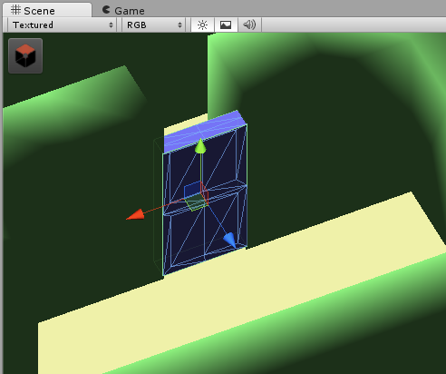The width and height of the screenshot is (446, 374).
Task: Switch to the Scene tab
Action: (47, 10)
